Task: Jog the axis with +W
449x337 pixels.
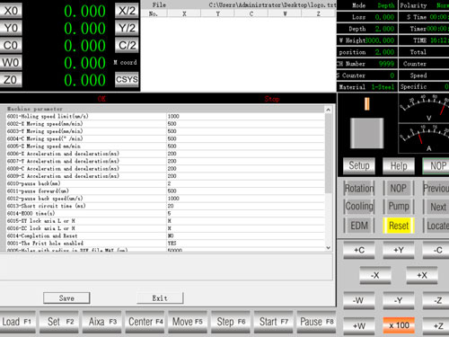Action: click(359, 325)
